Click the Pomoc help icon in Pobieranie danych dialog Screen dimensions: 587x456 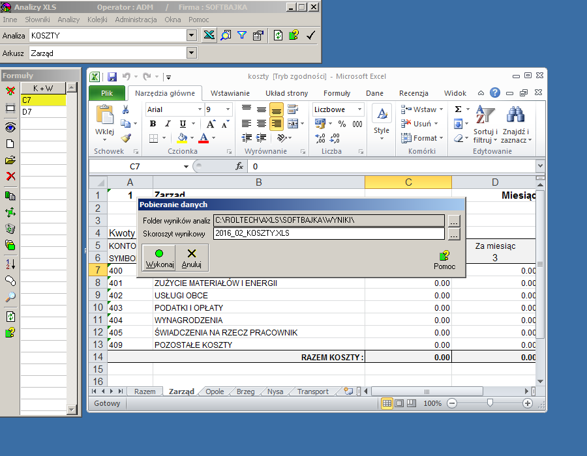point(444,255)
